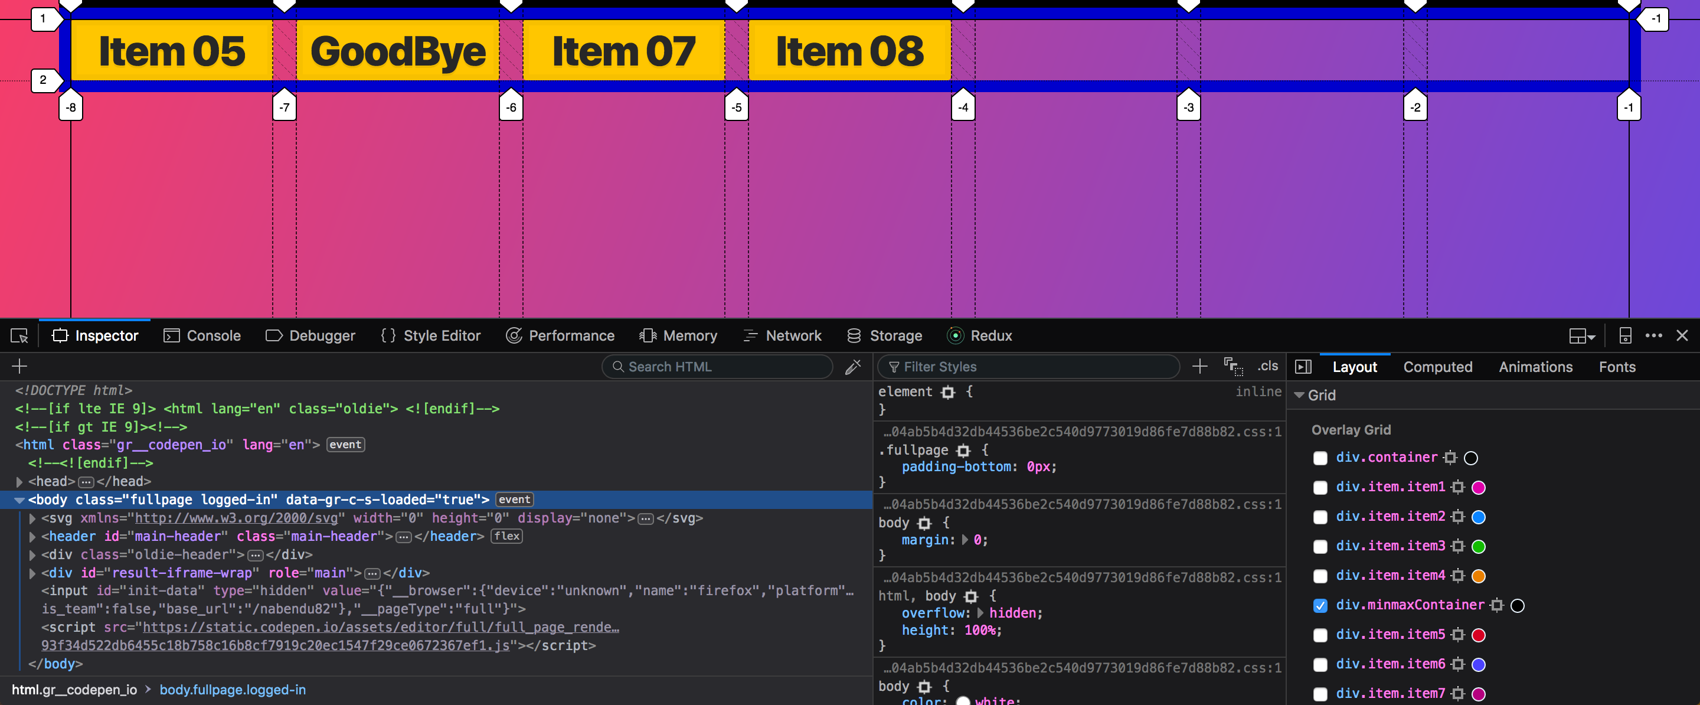
Task: Select html.gr__codepen_io in breadcrumbs
Action: (74, 690)
